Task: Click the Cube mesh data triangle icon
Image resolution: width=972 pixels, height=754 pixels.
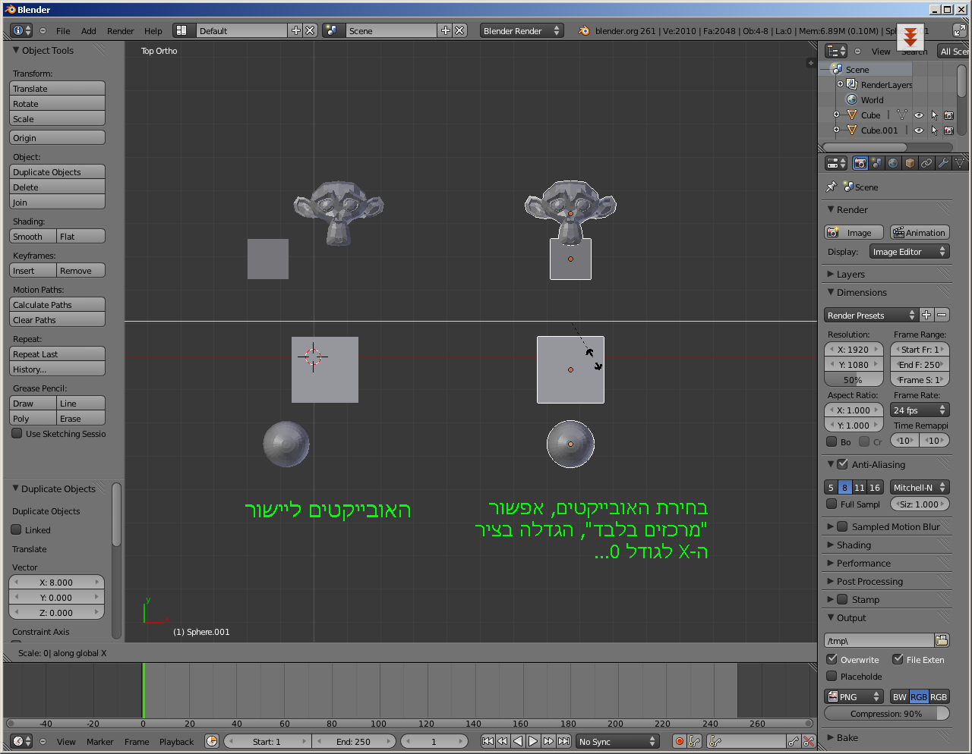Action: pos(902,115)
